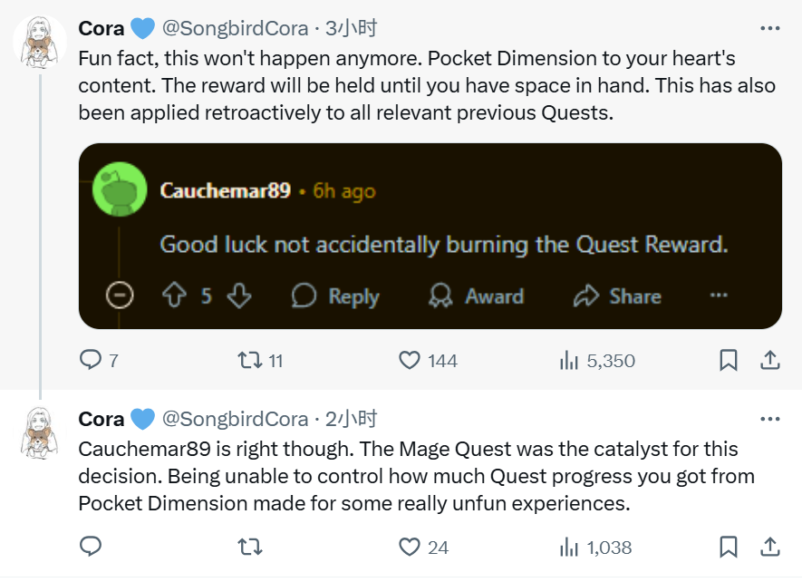This screenshot has height=582, width=802.
Task: Bookmark the first Cora tweet
Action: [x=729, y=361]
